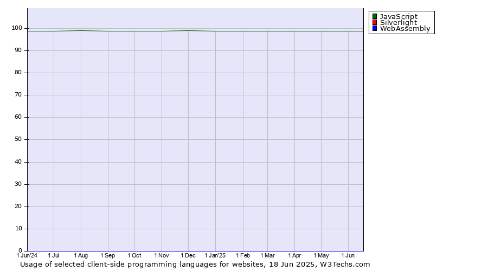The width and height of the screenshot is (488, 271).
Task: Click the 1 Nov axis label
Action: pos(162,255)
